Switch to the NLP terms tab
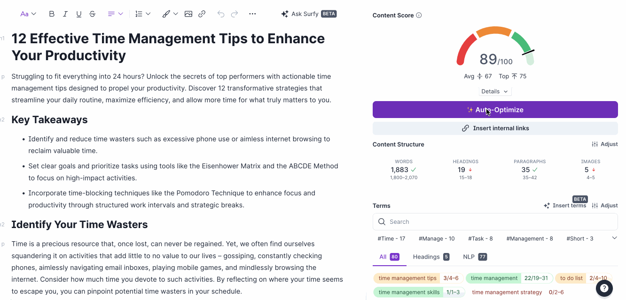Viewport: 626px width, 300px height. pyautogui.click(x=475, y=257)
